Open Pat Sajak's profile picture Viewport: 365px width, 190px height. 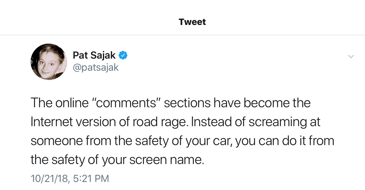(49, 62)
